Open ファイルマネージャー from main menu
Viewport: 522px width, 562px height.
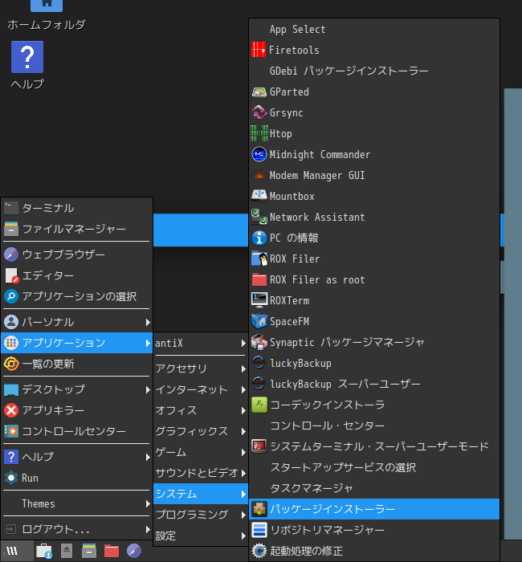[x=77, y=229]
